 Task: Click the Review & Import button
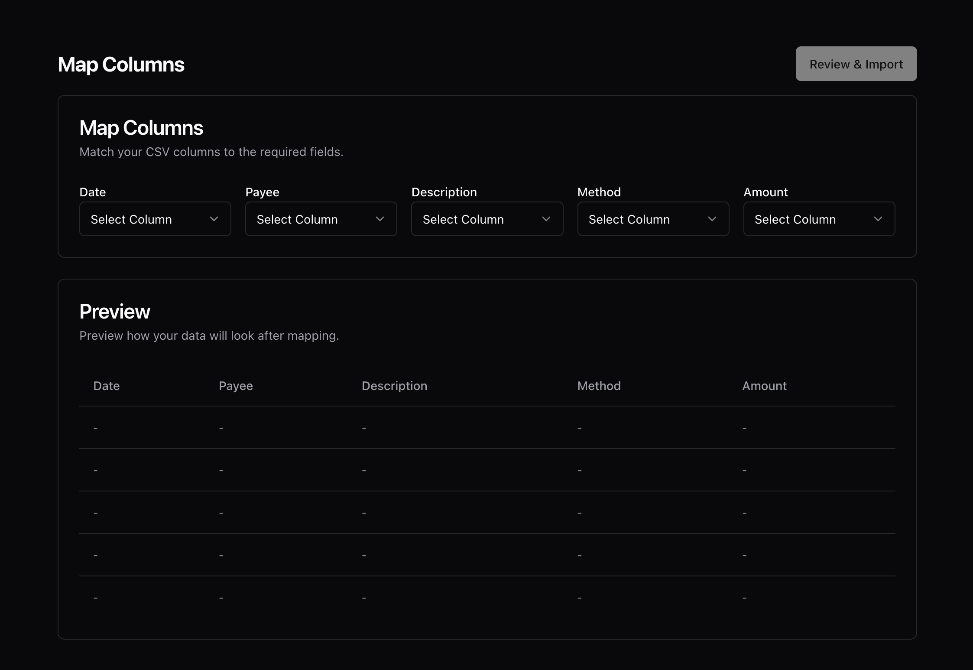click(856, 64)
